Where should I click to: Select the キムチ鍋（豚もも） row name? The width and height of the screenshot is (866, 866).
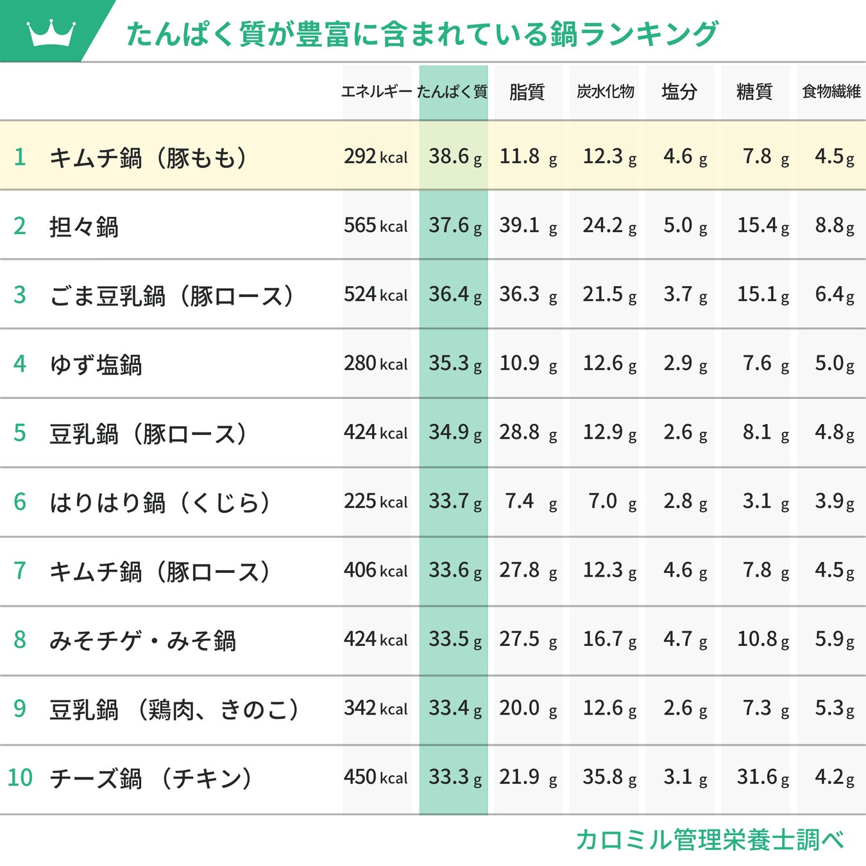point(149,157)
